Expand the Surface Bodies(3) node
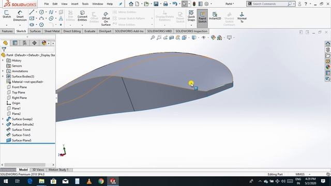Image resolution: width=331 pixels, height=186 pixels. pos(3,76)
